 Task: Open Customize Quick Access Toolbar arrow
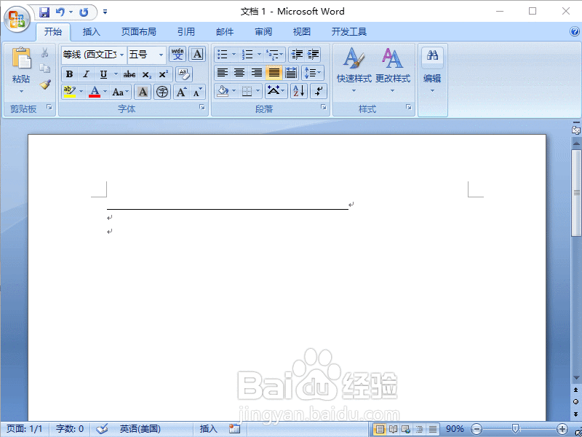tap(105, 12)
